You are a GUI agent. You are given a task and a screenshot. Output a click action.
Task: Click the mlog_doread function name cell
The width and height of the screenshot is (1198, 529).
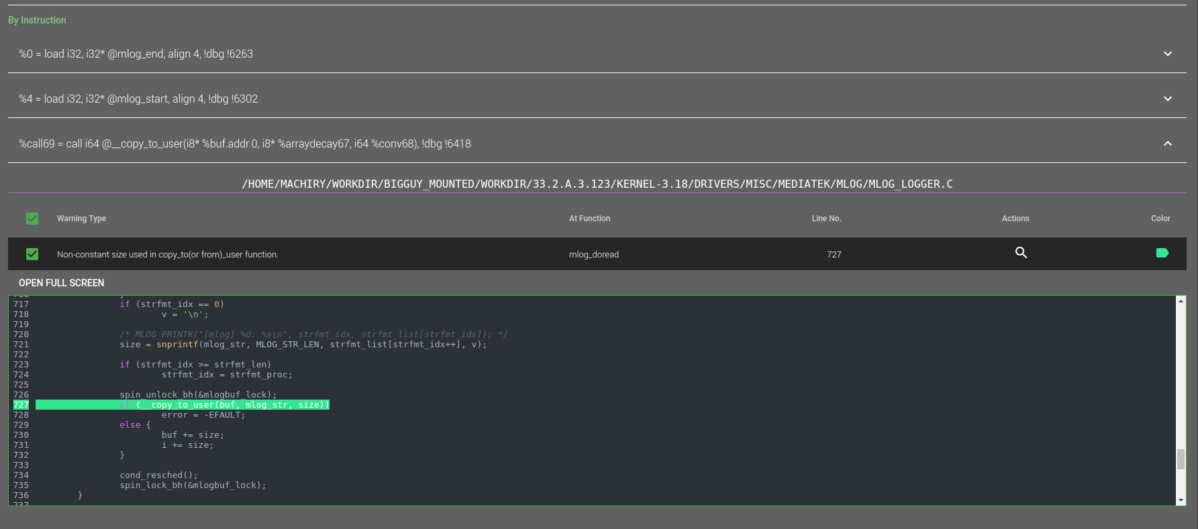(594, 254)
